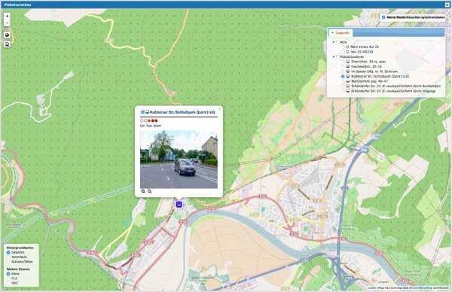Collapse the AOIs tree group
Screen dimensions: 452x292
coord(334,42)
